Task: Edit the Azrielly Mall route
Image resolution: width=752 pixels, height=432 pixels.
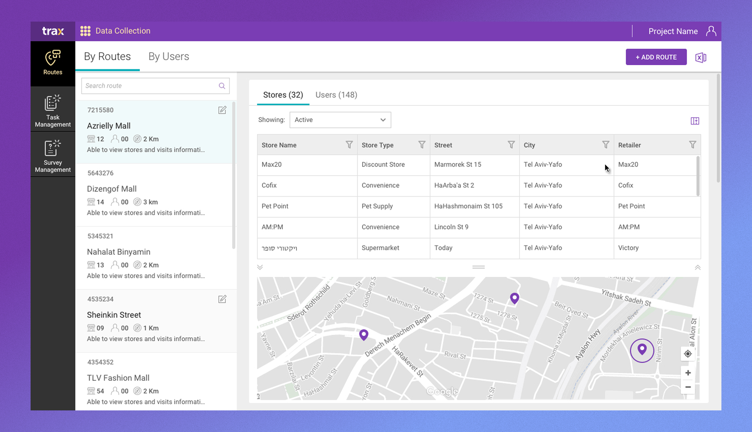Action: coord(222,110)
